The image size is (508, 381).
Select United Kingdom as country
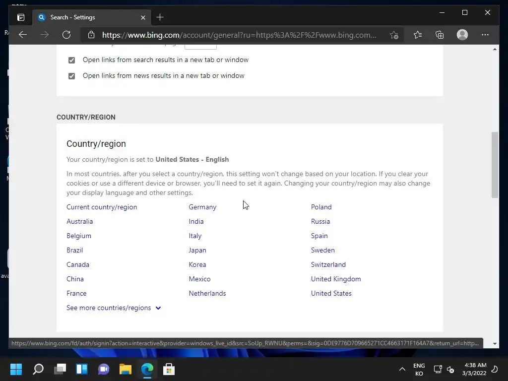tap(336, 279)
